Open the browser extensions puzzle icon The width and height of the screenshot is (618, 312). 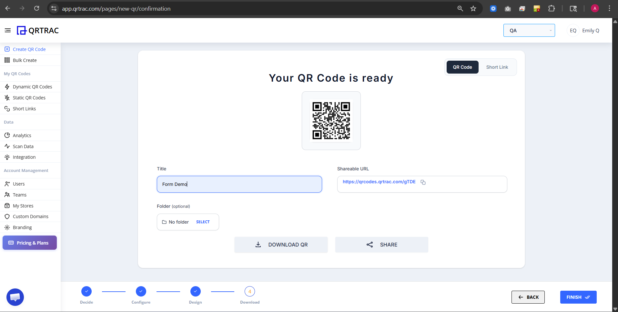click(x=552, y=9)
